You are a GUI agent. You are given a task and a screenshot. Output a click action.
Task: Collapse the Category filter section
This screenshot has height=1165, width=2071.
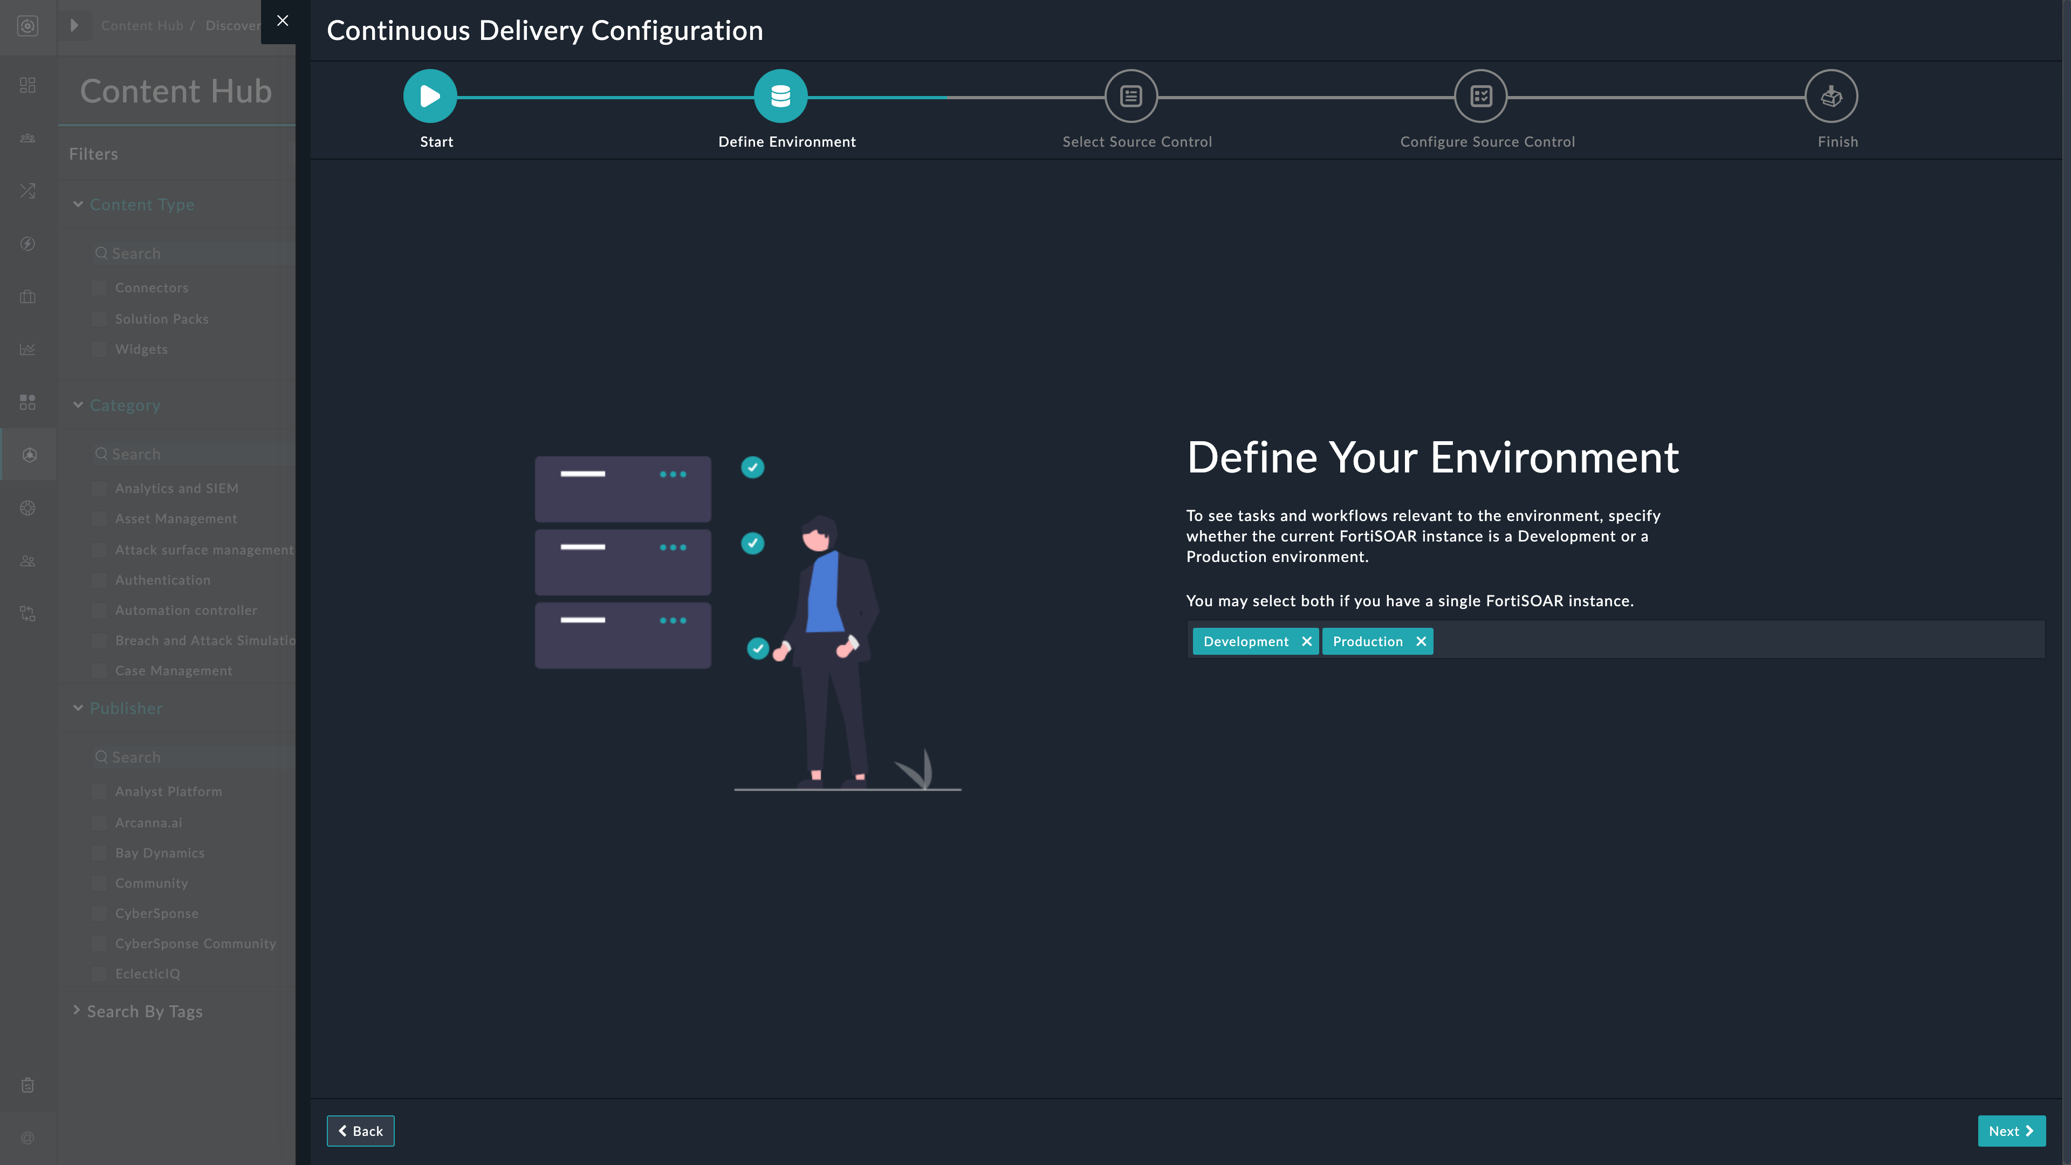[78, 405]
